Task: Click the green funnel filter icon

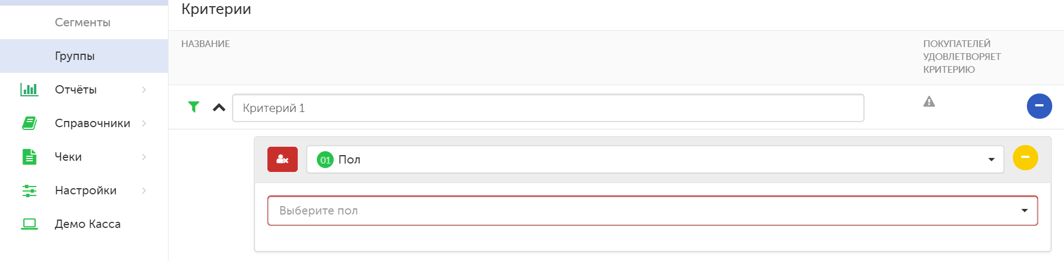Action: [194, 107]
